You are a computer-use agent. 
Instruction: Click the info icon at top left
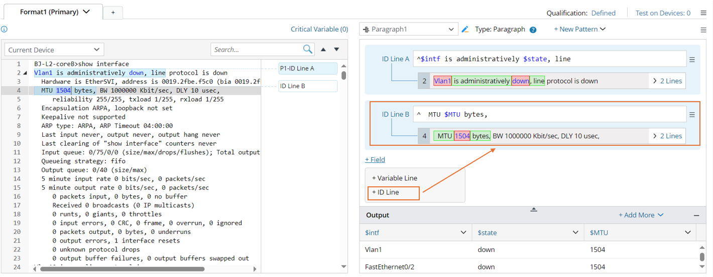pyautogui.click(x=4, y=30)
